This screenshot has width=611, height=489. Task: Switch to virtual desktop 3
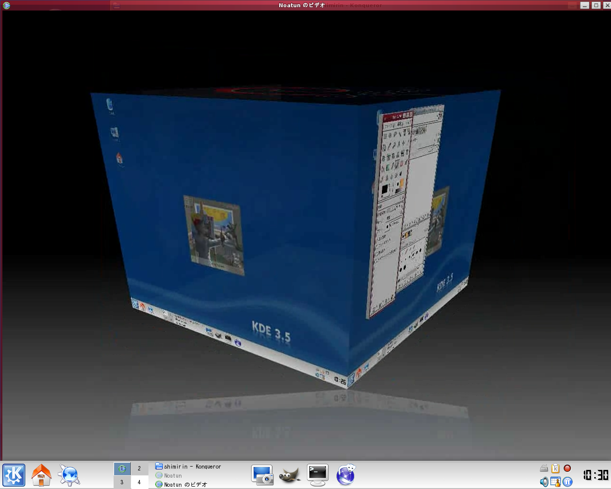pos(122,482)
